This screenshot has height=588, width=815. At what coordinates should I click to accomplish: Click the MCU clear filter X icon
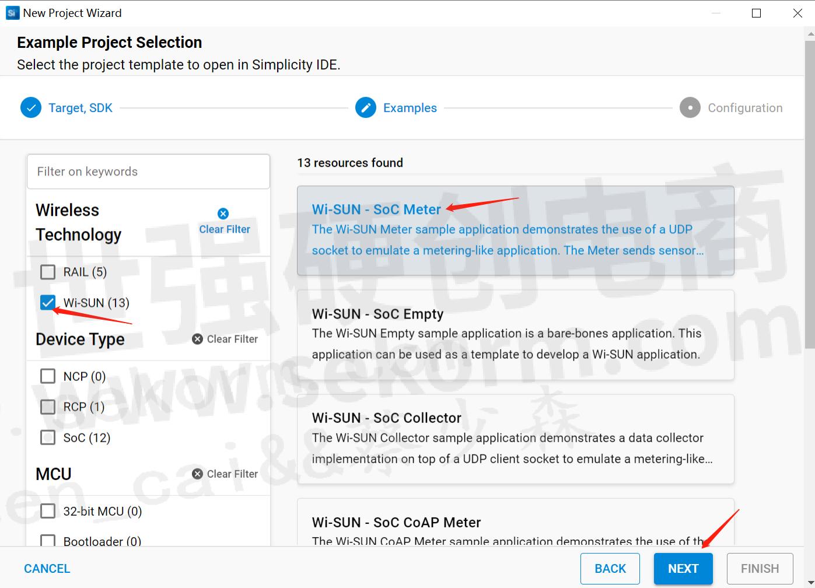[x=198, y=474]
